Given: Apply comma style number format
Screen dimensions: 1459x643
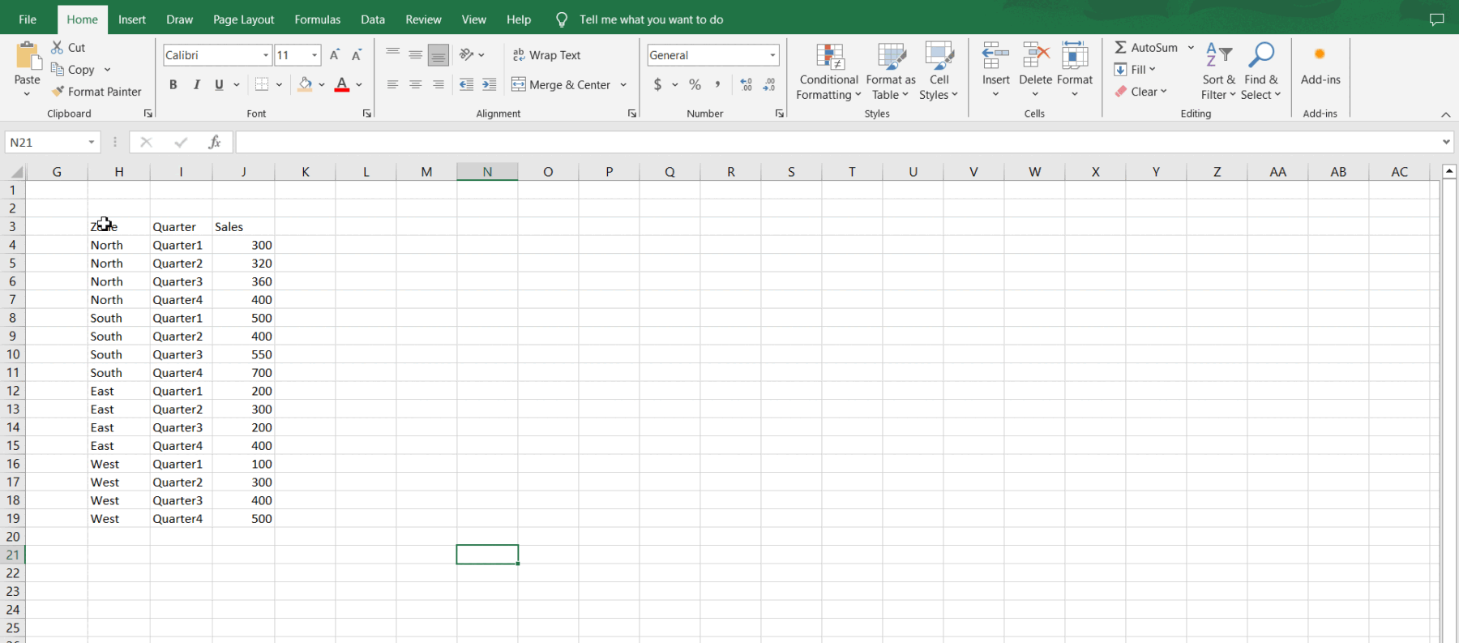Looking at the screenshot, I should (718, 84).
